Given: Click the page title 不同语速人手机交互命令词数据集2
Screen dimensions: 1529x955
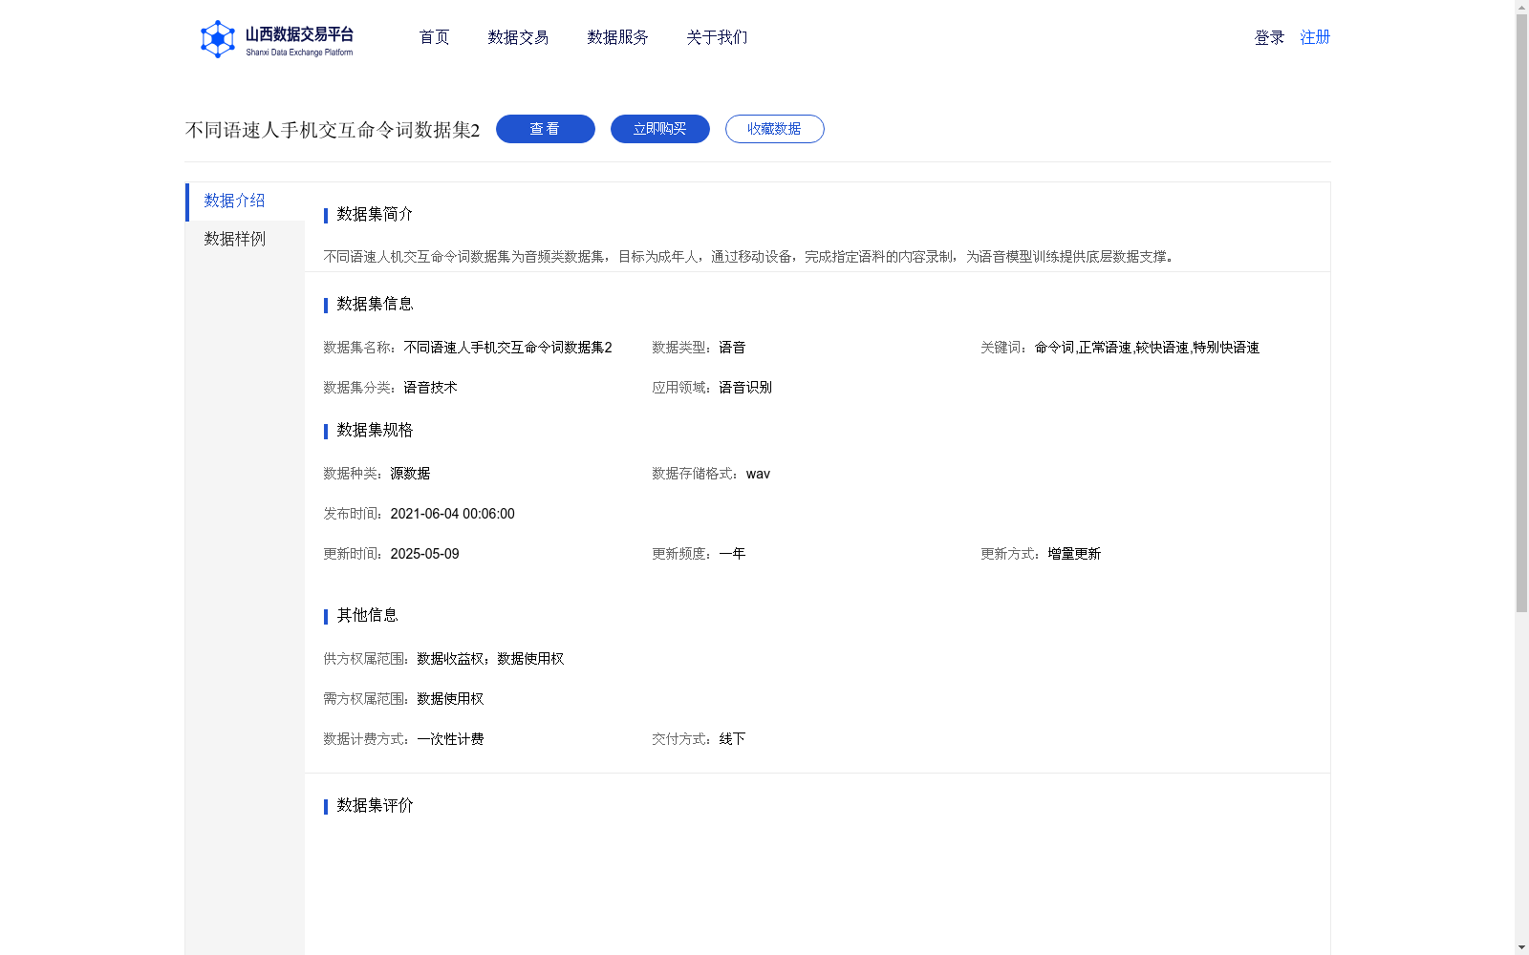Looking at the screenshot, I should tap(333, 130).
